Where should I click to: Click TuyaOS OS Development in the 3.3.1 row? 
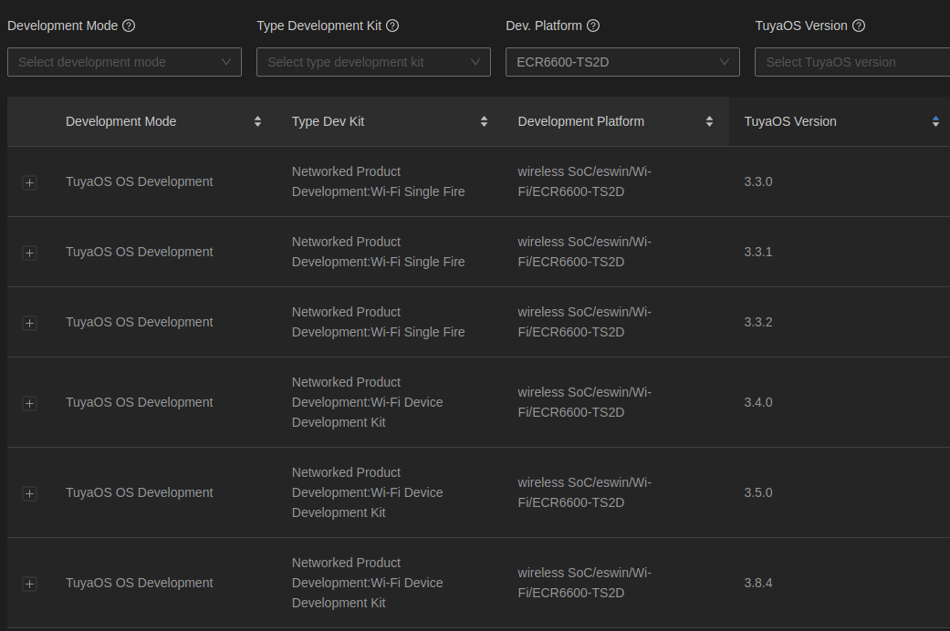(x=140, y=252)
